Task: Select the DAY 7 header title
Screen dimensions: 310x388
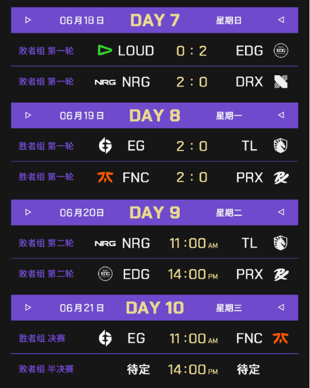Action: tap(155, 20)
